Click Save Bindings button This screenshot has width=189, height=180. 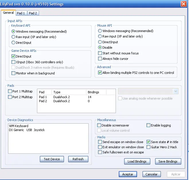tap(168, 161)
